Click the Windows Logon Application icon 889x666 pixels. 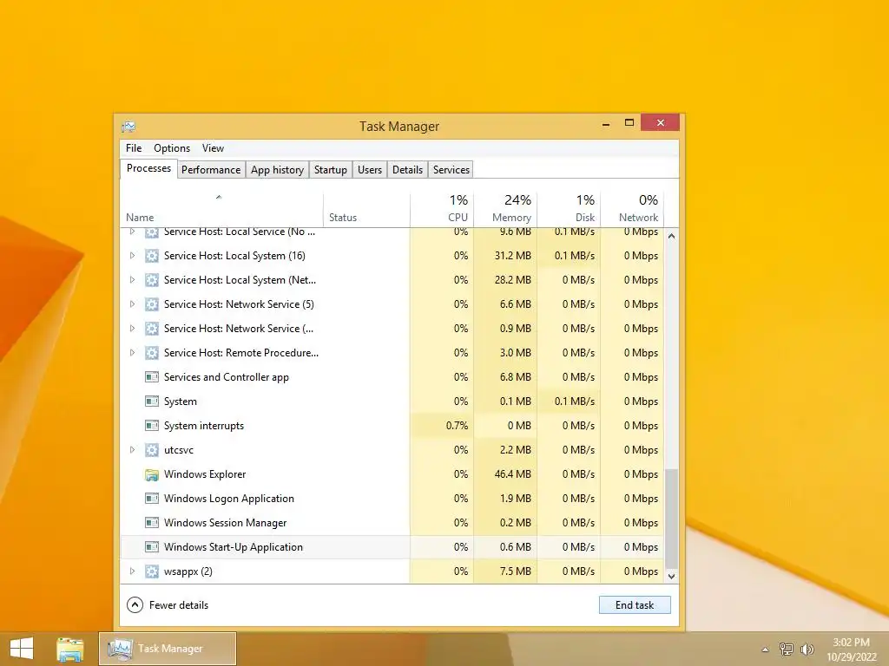coord(151,499)
